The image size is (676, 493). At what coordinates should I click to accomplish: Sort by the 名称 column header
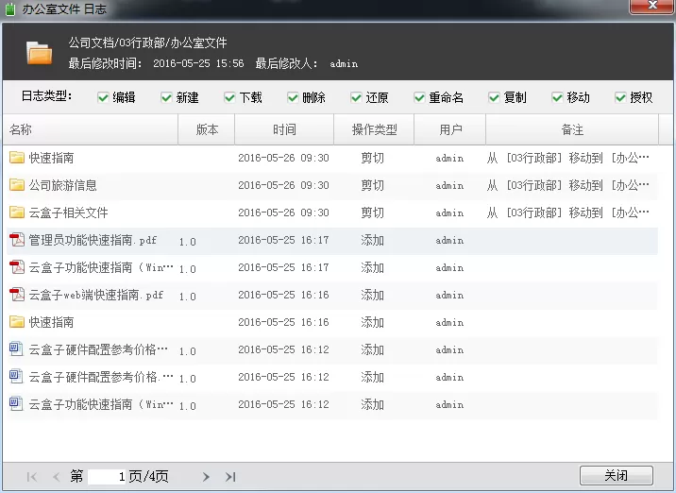coord(90,129)
